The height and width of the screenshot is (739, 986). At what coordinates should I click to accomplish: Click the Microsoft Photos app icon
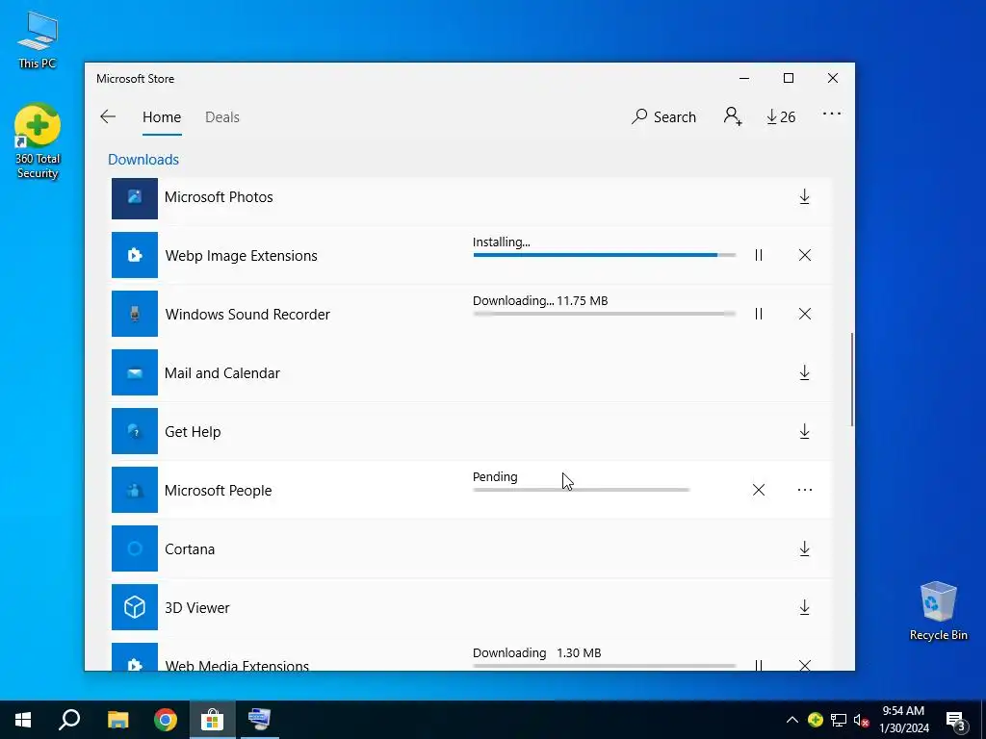click(x=135, y=198)
